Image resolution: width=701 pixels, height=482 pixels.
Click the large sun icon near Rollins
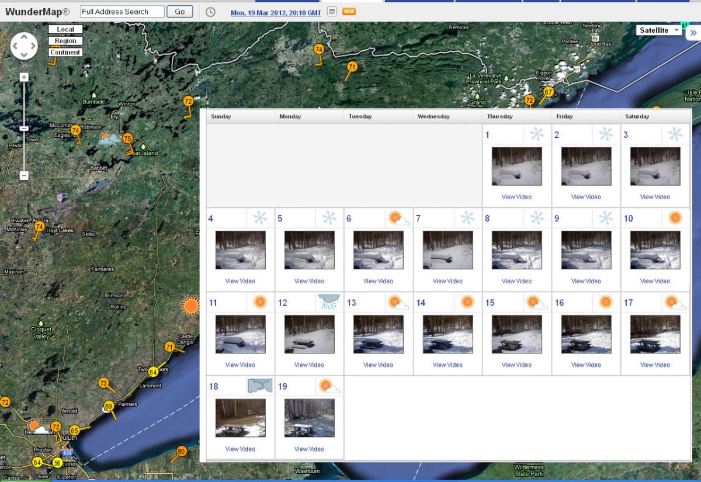pos(190,306)
